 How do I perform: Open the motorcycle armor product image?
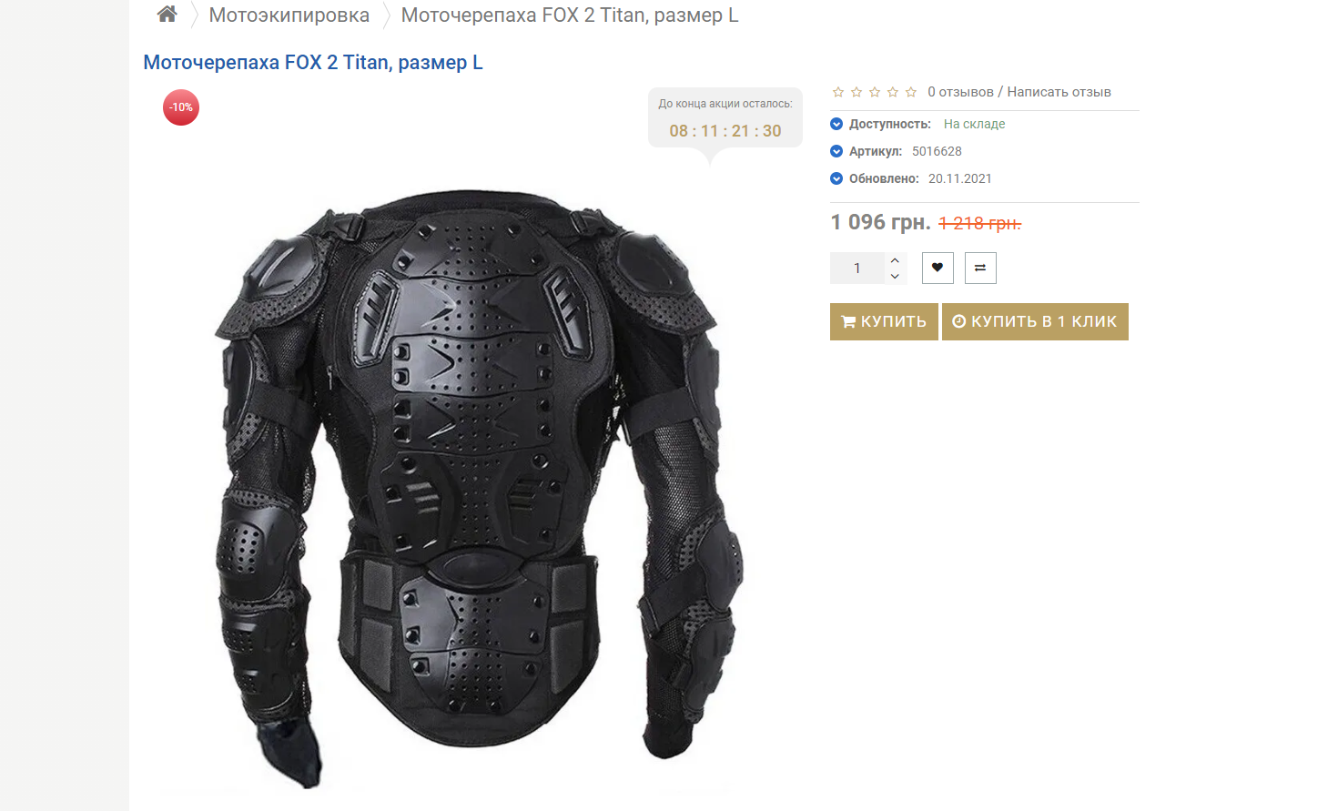coord(480,487)
